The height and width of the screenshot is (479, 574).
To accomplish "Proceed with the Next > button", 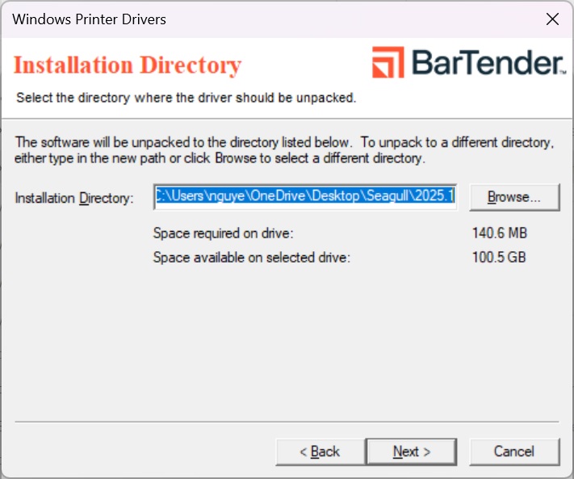I will (411, 452).
